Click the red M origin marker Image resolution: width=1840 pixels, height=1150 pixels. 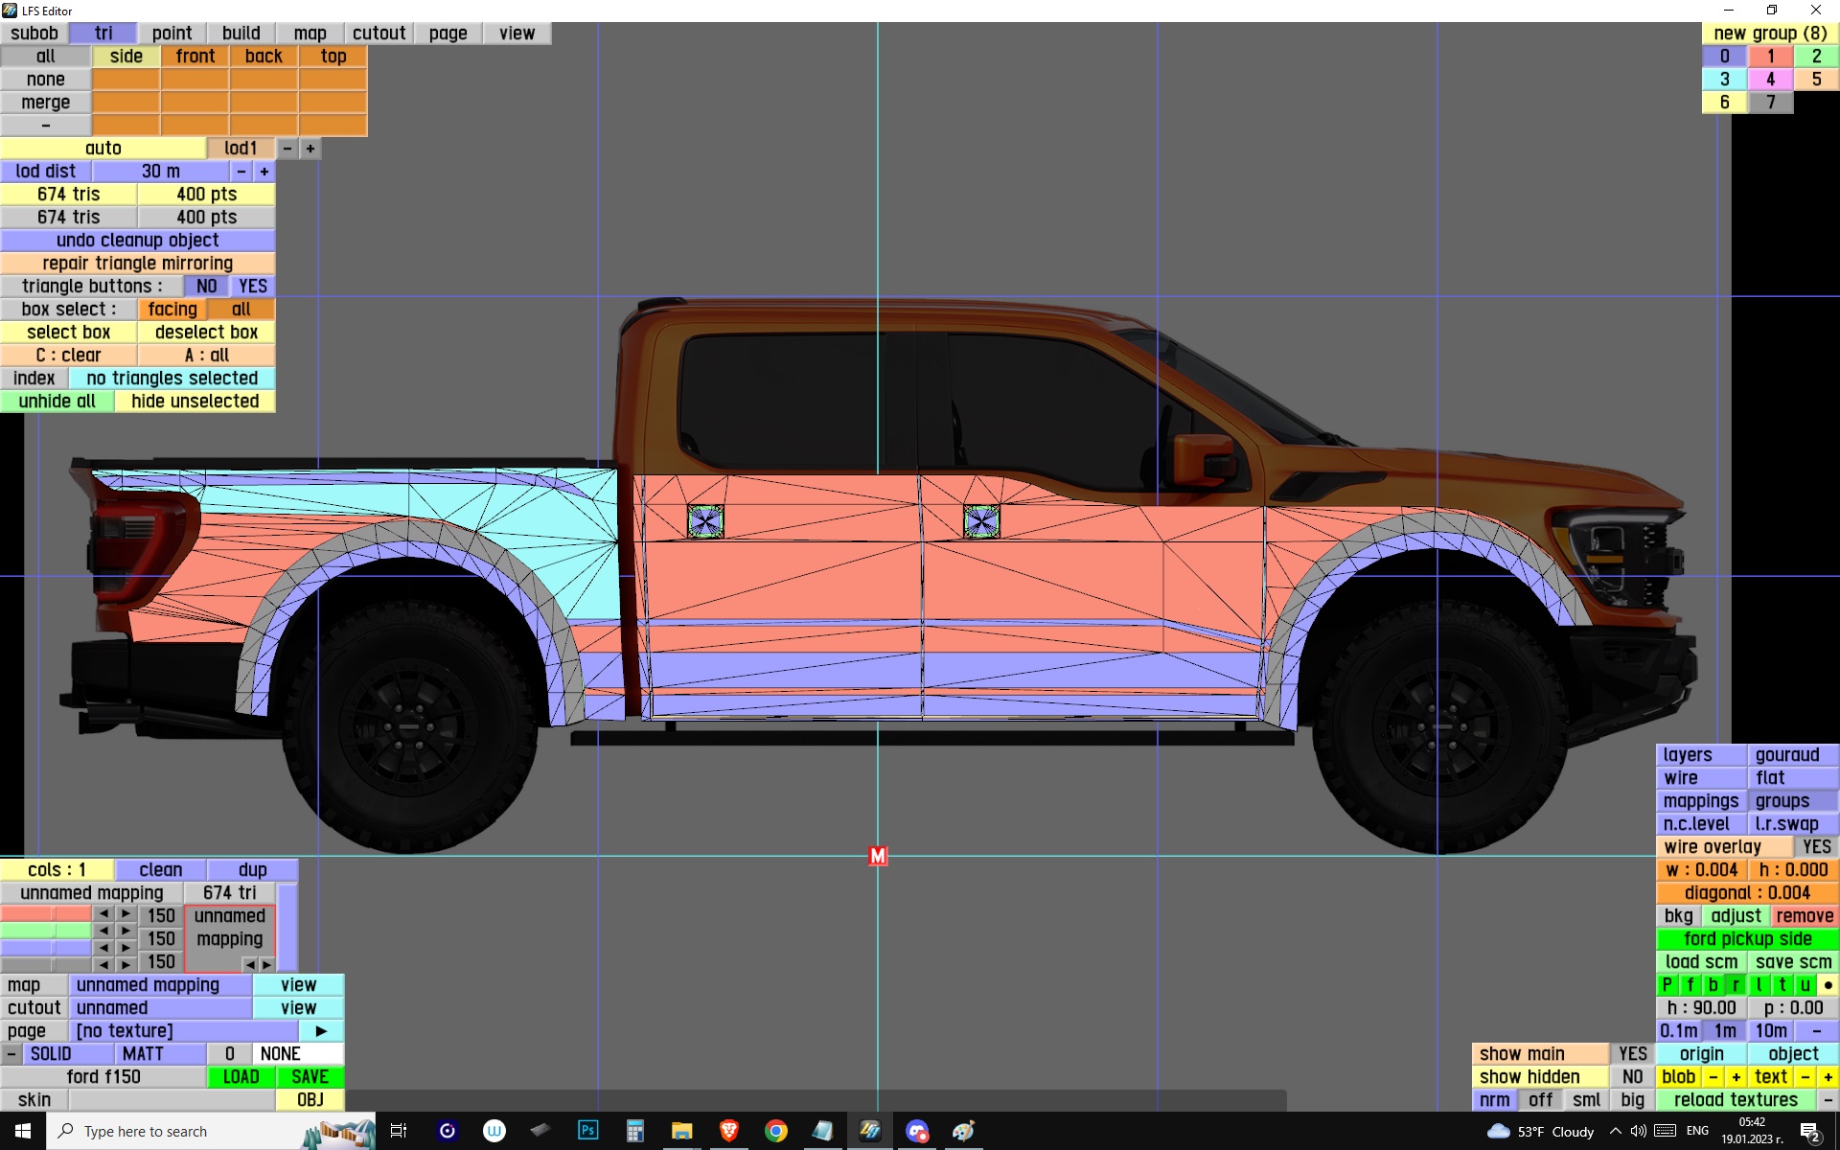click(x=877, y=855)
